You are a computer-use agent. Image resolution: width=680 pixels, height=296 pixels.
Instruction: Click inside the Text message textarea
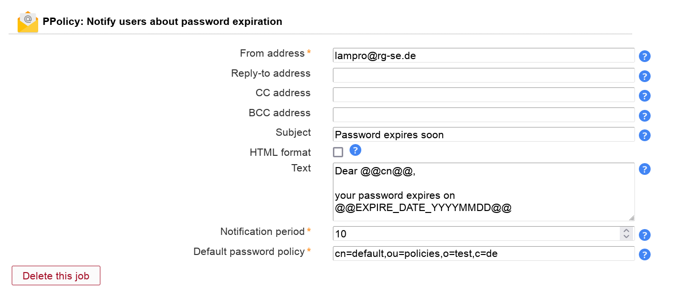pos(483,191)
